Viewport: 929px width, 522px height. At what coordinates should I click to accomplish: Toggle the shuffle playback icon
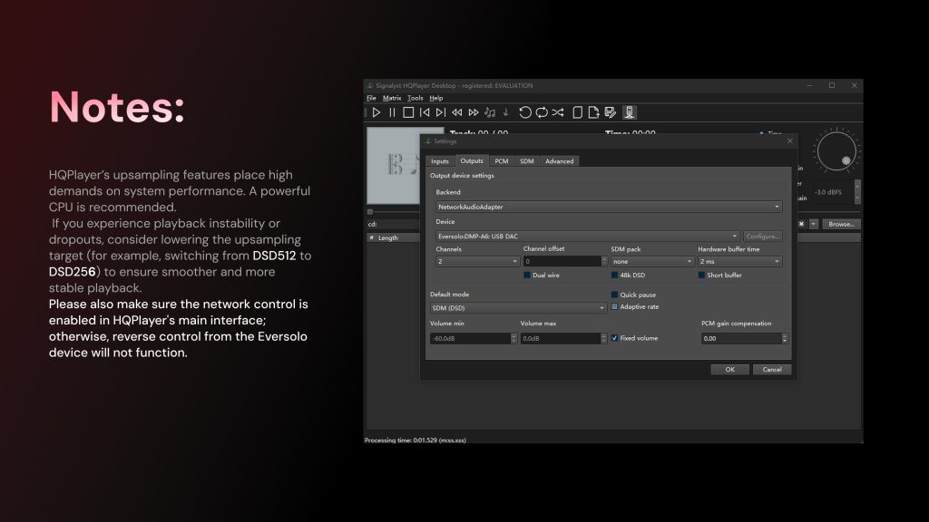point(558,112)
